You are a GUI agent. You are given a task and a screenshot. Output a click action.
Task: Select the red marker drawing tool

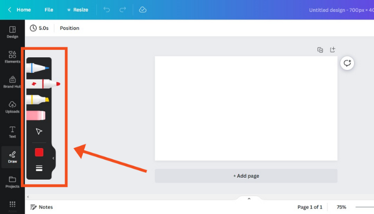click(43, 84)
